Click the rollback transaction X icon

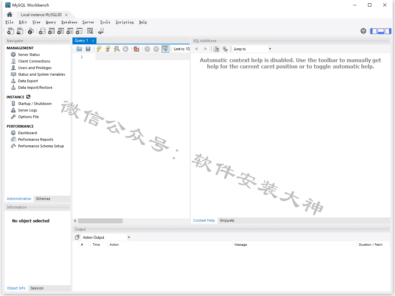pos(156,49)
